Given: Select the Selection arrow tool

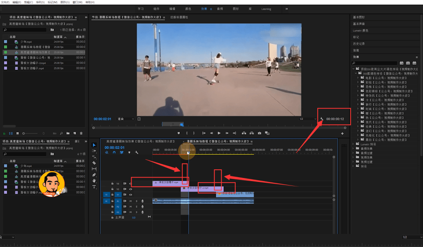Looking at the screenshot, I should pos(94,145).
